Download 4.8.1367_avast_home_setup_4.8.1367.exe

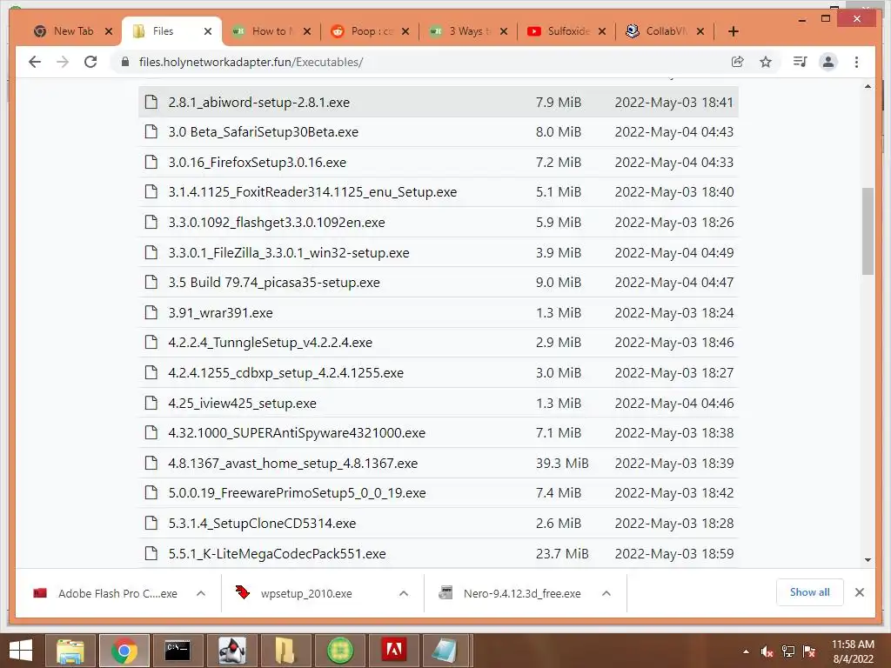click(x=292, y=463)
